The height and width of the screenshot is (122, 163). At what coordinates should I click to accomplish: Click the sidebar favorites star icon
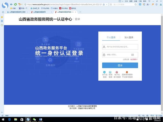[2, 17]
